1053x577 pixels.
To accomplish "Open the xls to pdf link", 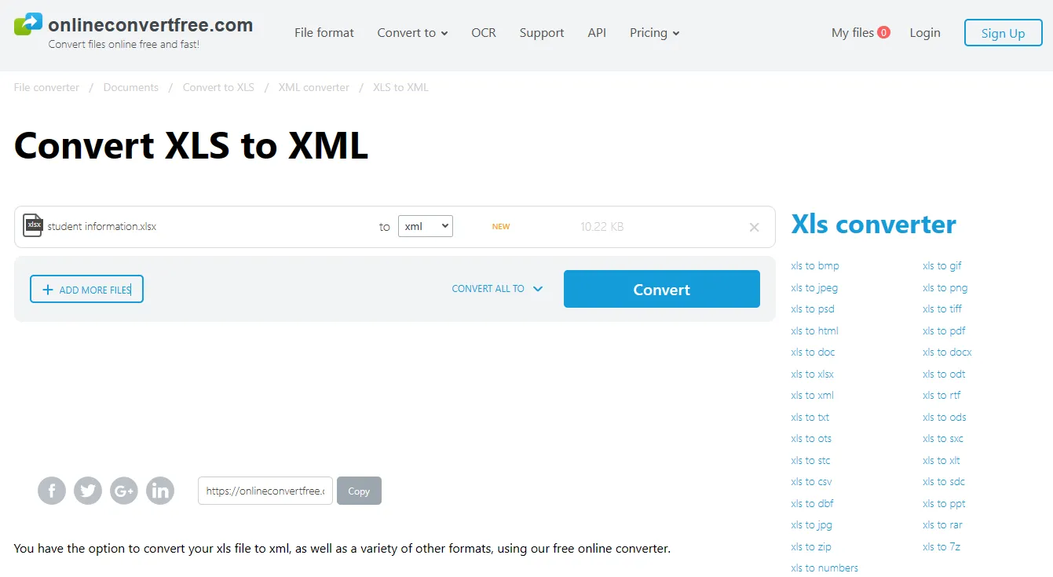I will [x=944, y=330].
